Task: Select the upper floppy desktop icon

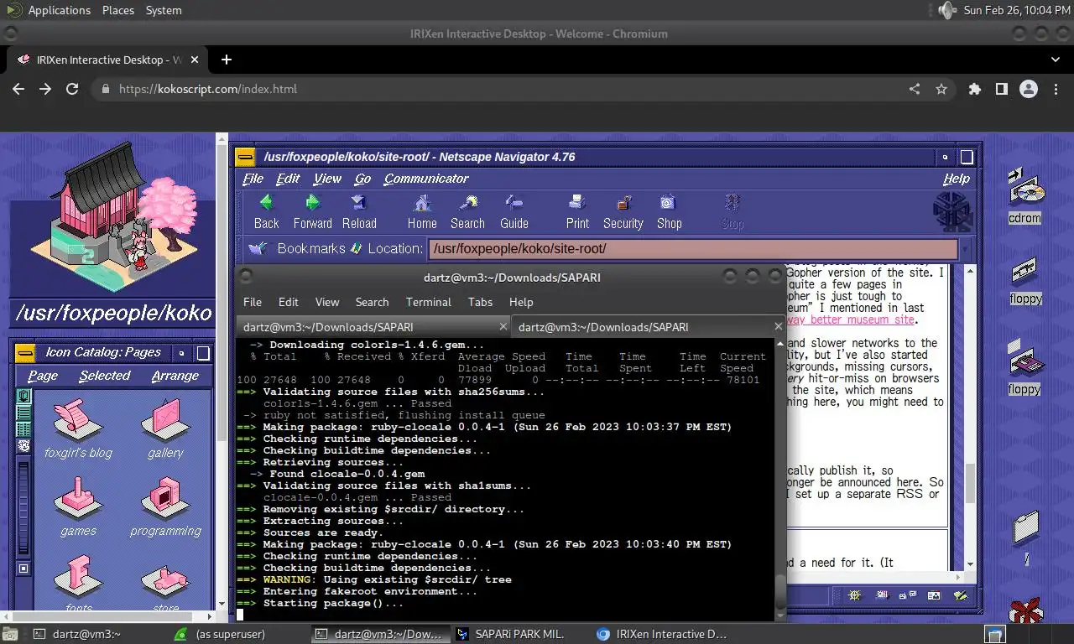Action: click(1024, 282)
